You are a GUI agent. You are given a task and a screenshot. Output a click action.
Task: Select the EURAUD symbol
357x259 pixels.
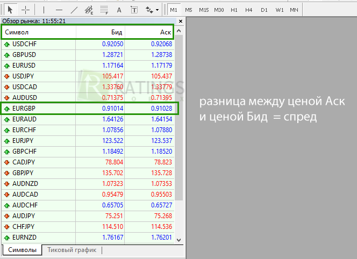pyautogui.click(x=24, y=119)
